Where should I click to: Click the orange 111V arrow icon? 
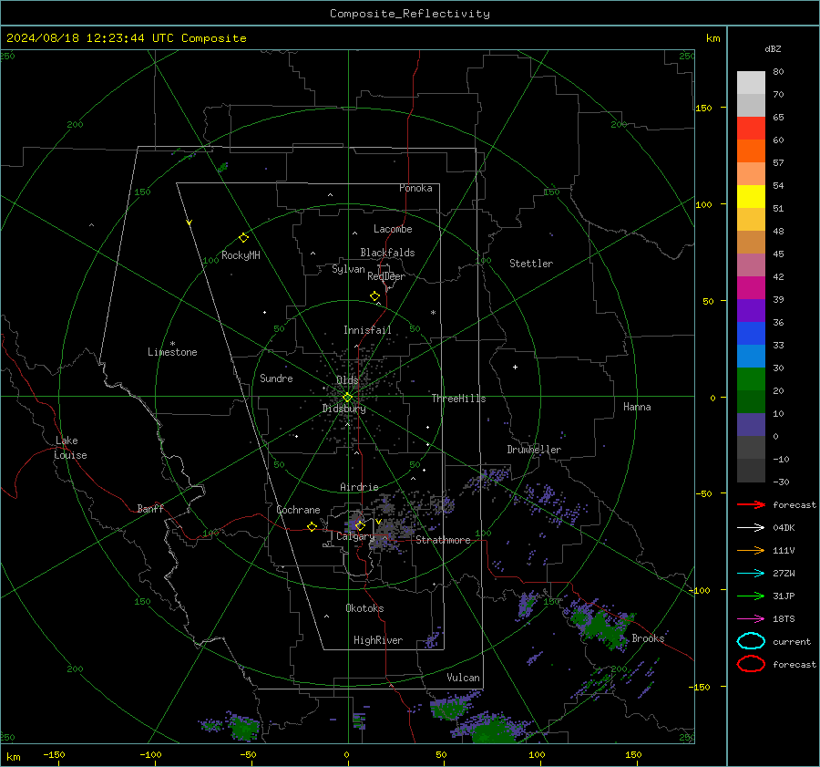pyautogui.click(x=751, y=550)
